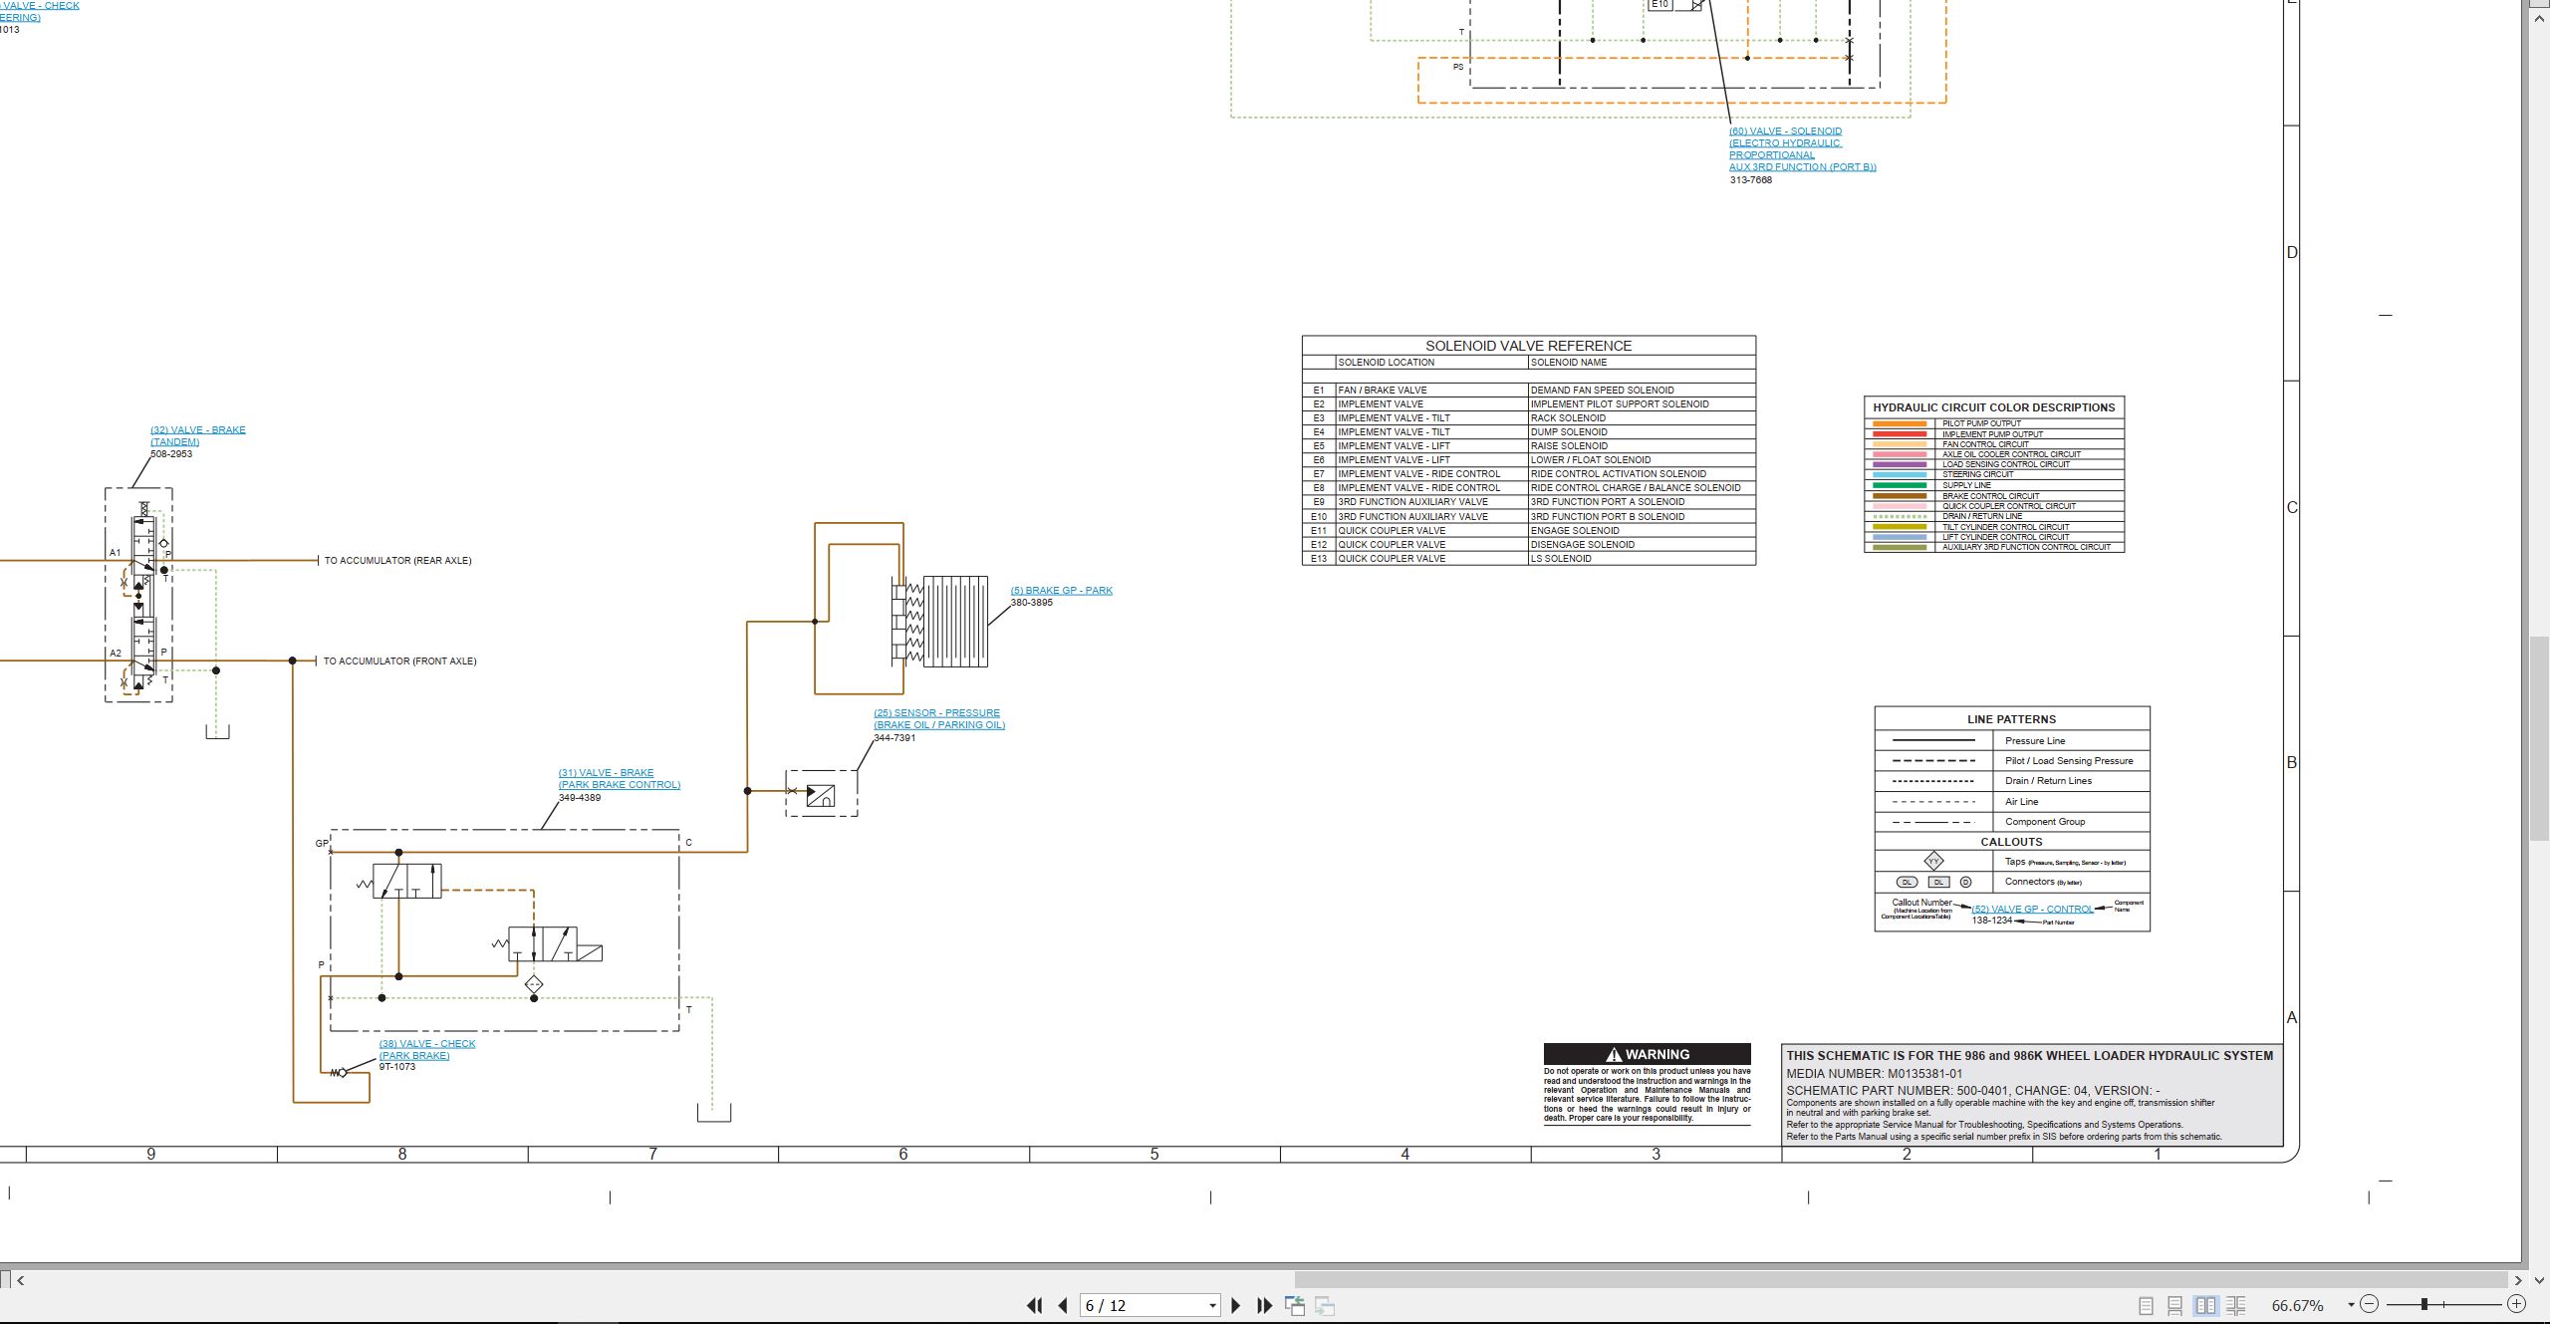The height and width of the screenshot is (1324, 2550).
Task: Click the PILOT PUMP OUTPUT color swatch
Action: [x=1900, y=423]
